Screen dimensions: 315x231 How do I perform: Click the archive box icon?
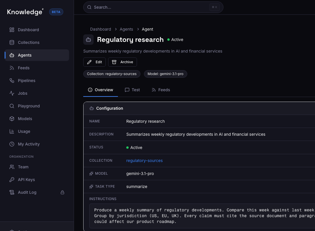(x=114, y=62)
